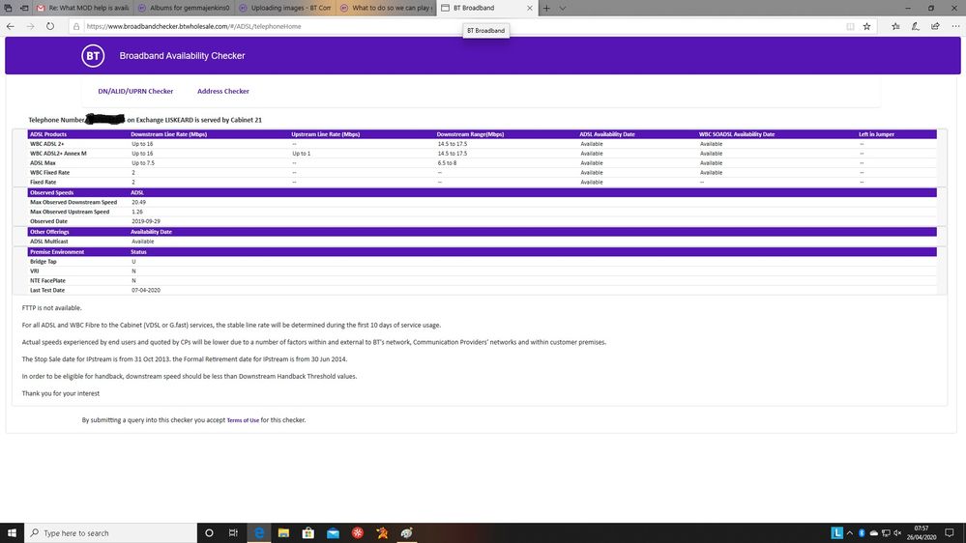Open OneDrive cloud tray icon
The image size is (966, 543).
click(x=873, y=533)
